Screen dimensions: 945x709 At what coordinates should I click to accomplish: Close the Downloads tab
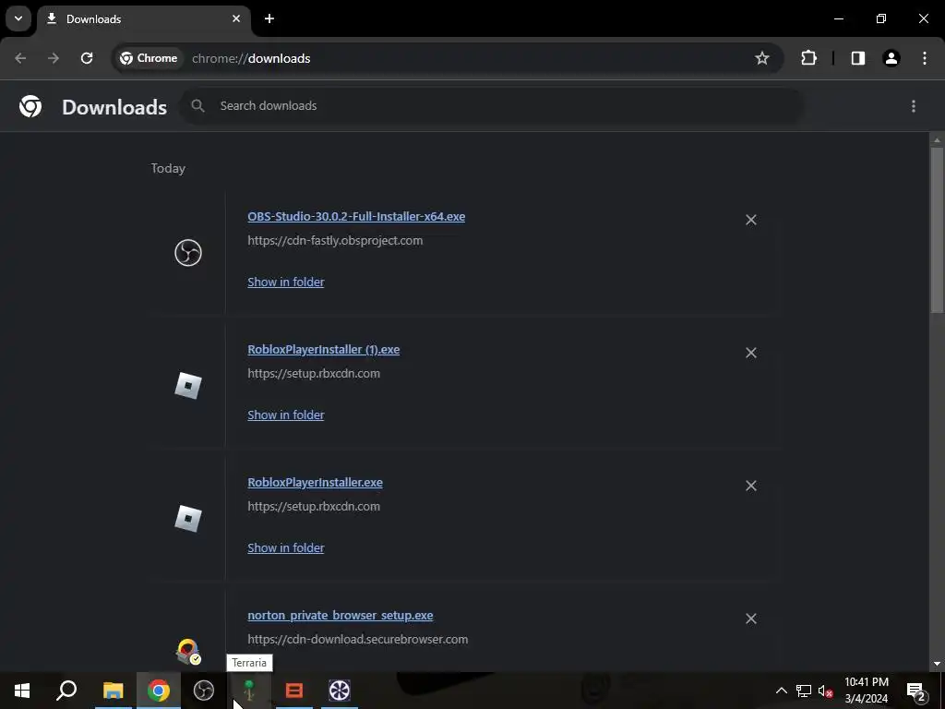(x=236, y=18)
